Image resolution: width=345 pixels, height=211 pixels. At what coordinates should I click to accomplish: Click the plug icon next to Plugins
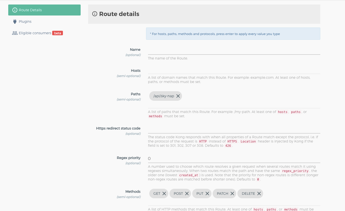(15, 21)
